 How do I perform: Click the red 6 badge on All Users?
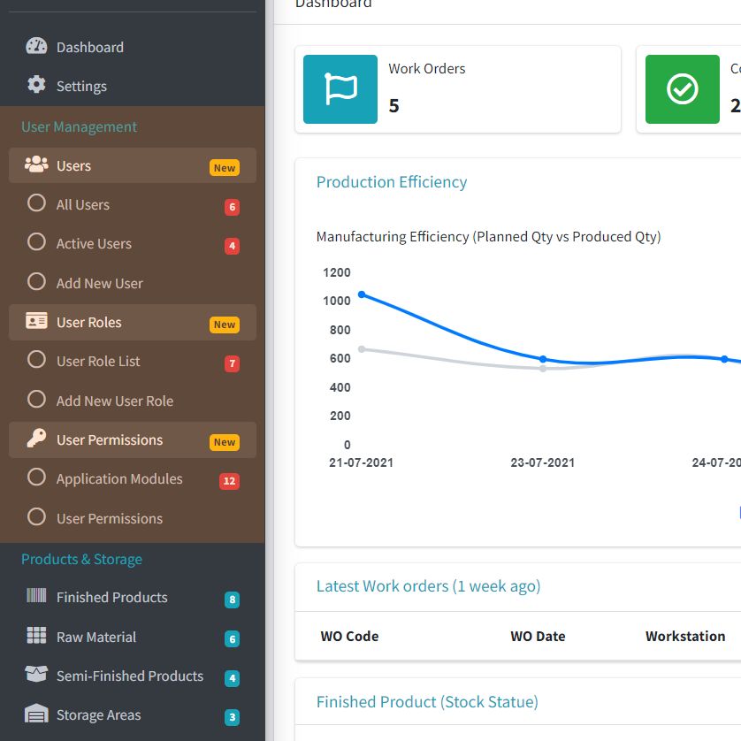click(232, 207)
